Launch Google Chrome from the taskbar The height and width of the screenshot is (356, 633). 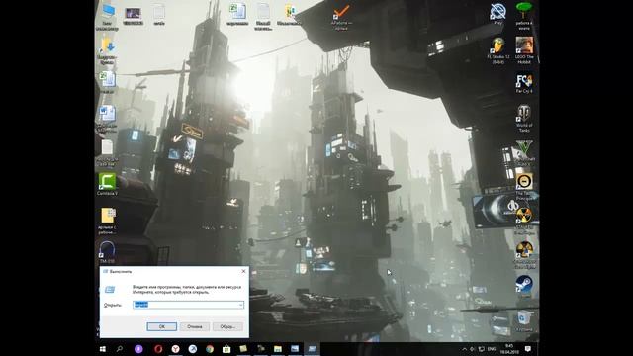[210, 349]
